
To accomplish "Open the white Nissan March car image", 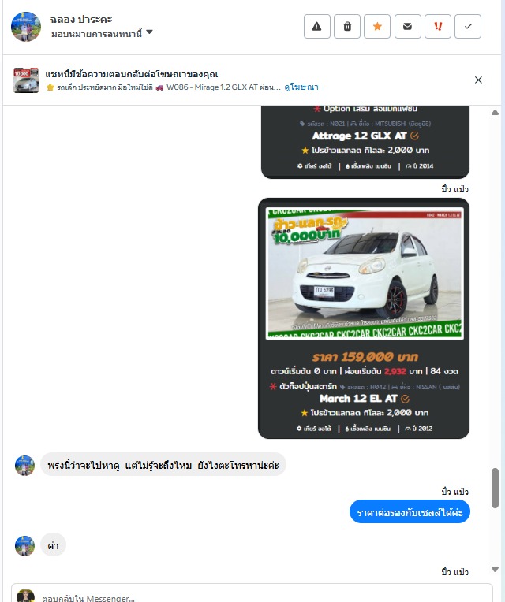I will (x=365, y=273).
